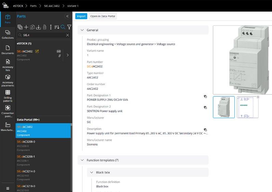This screenshot has width=272, height=192.
Task: Click translate icon beside Part: Designation 2
Action: [205, 108]
